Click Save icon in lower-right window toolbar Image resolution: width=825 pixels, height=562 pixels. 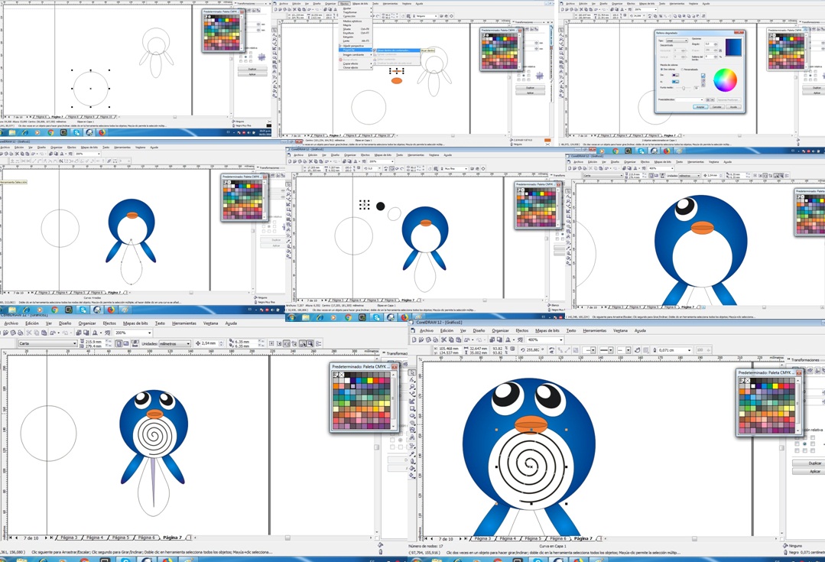point(428,340)
